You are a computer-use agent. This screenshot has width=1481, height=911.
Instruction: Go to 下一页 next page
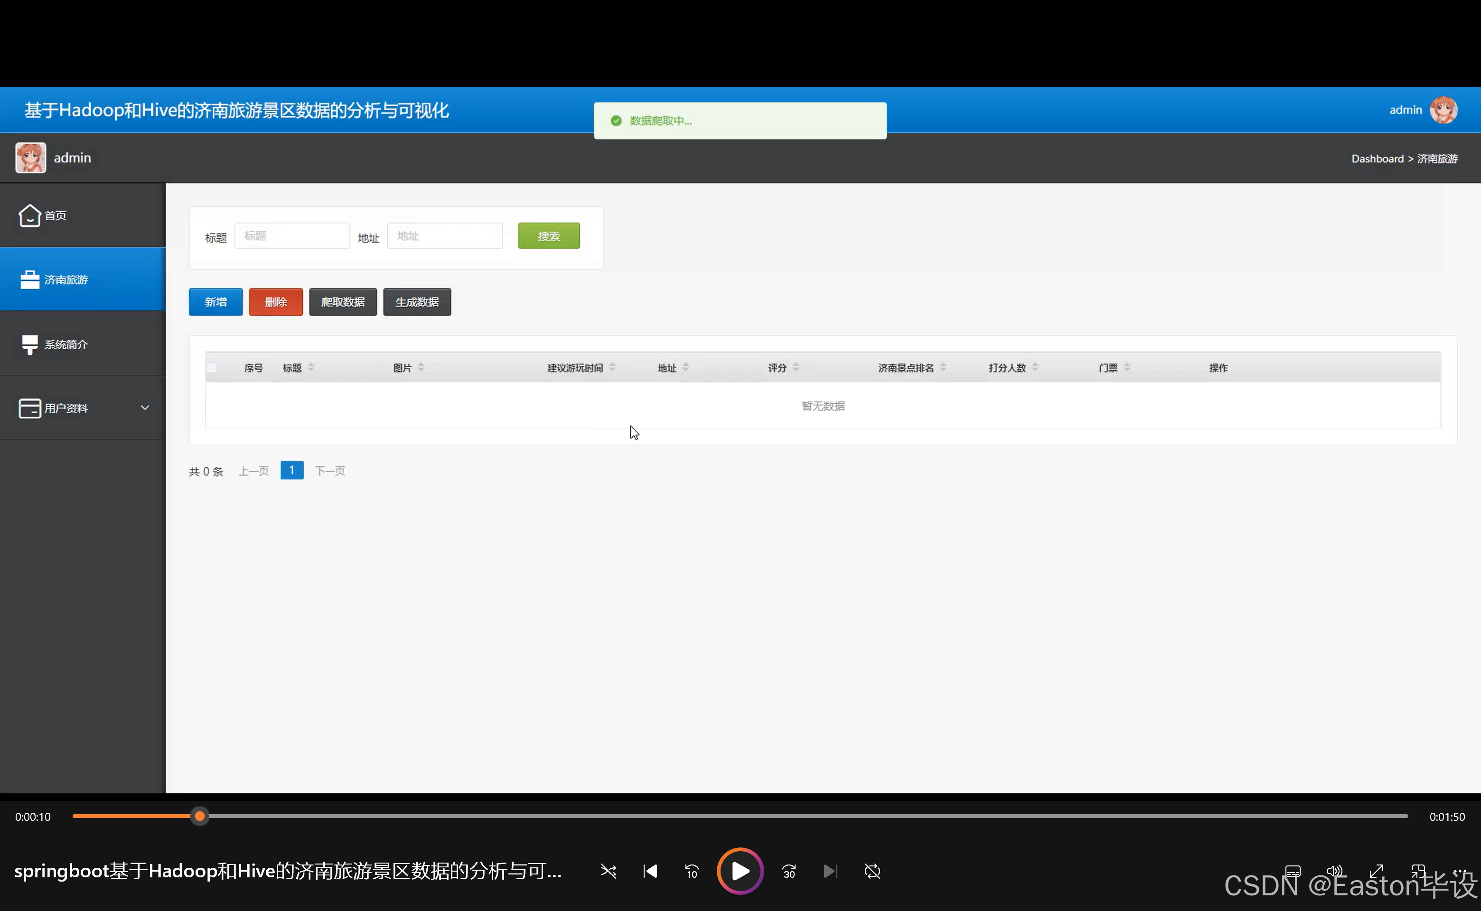tap(330, 471)
